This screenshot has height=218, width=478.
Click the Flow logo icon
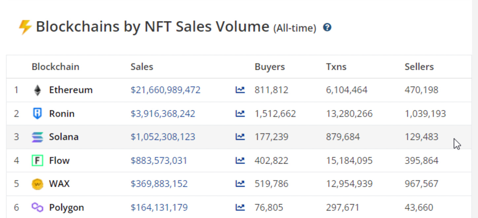pyautogui.click(x=38, y=160)
